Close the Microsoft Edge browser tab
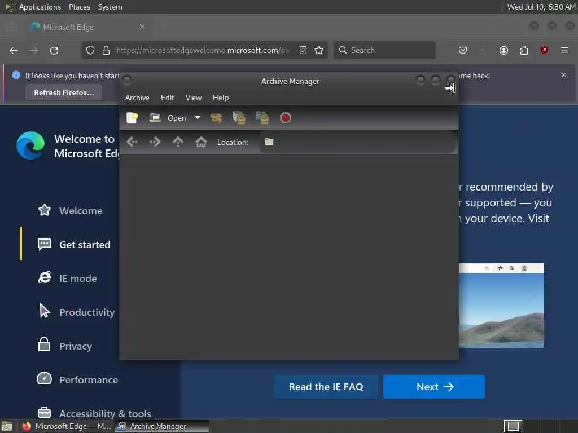Image resolution: width=578 pixels, height=433 pixels. (x=142, y=26)
